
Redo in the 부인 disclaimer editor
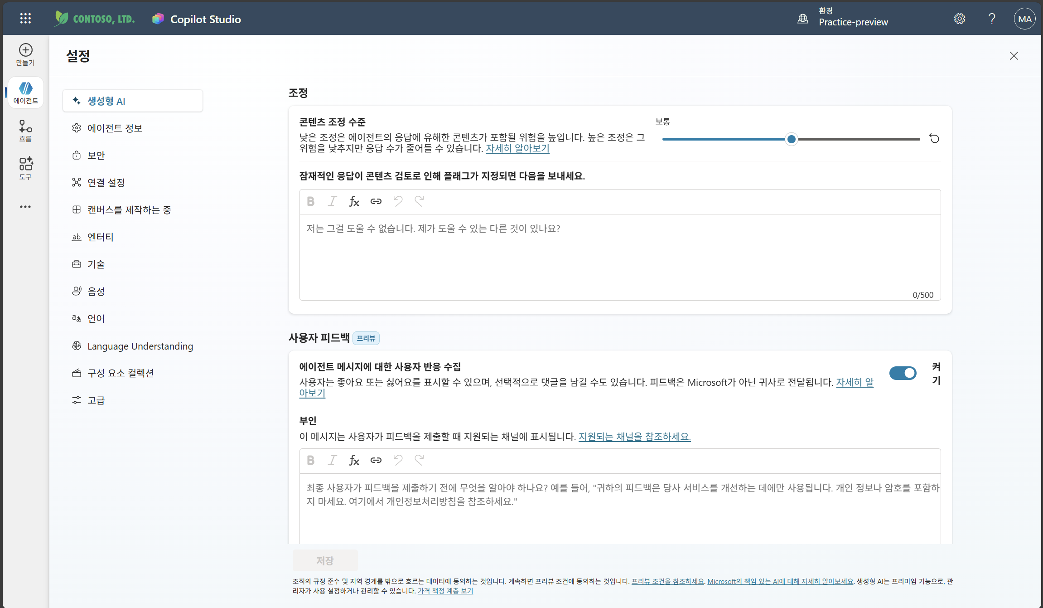click(x=420, y=460)
